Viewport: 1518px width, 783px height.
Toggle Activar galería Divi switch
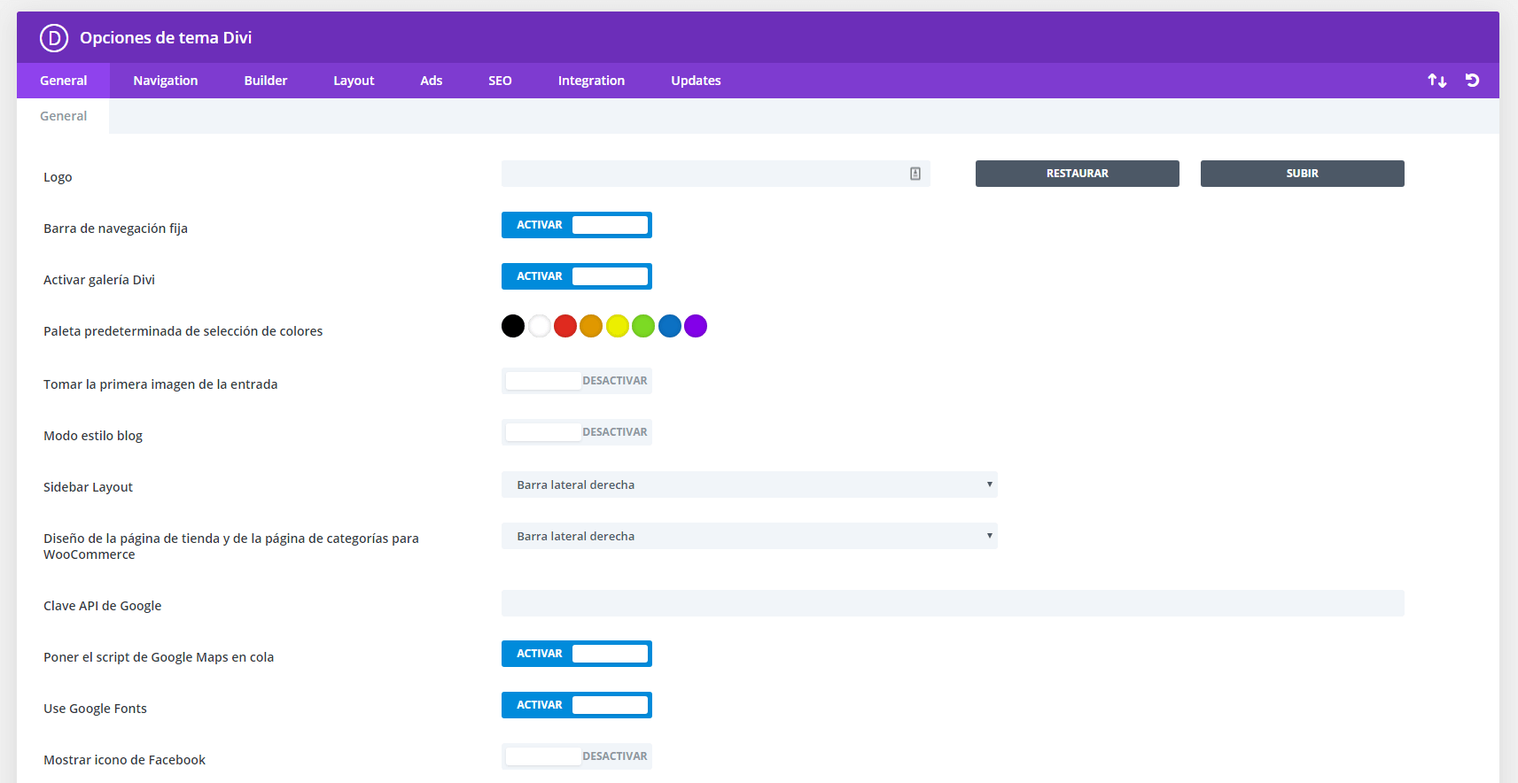click(577, 276)
